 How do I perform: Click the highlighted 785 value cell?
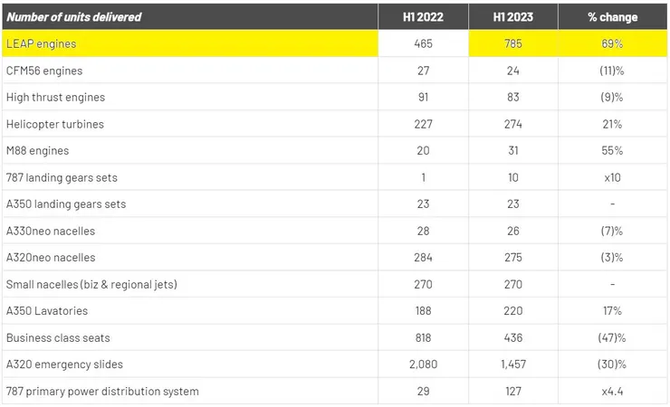(512, 43)
